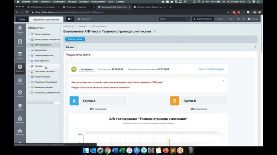Open the Закладки menu in macOS menu bar
277x155 pixels.
pyautogui.click(x=84, y=2)
